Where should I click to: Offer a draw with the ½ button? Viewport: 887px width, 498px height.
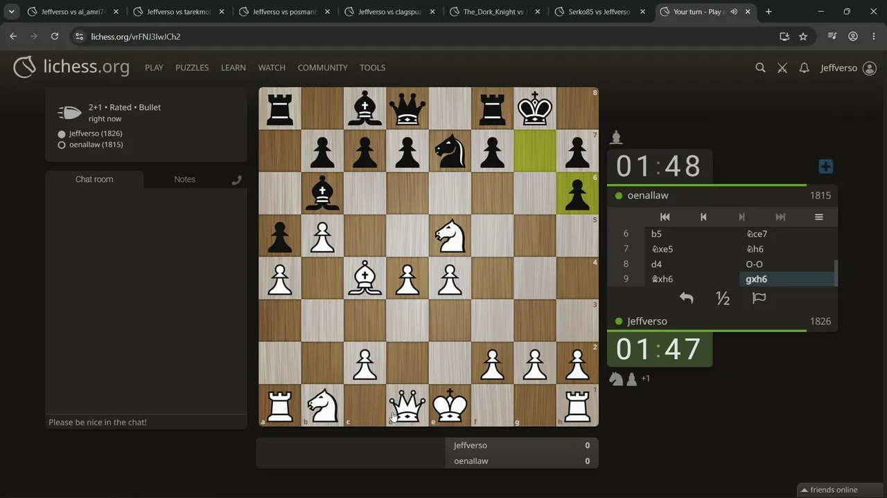723,298
